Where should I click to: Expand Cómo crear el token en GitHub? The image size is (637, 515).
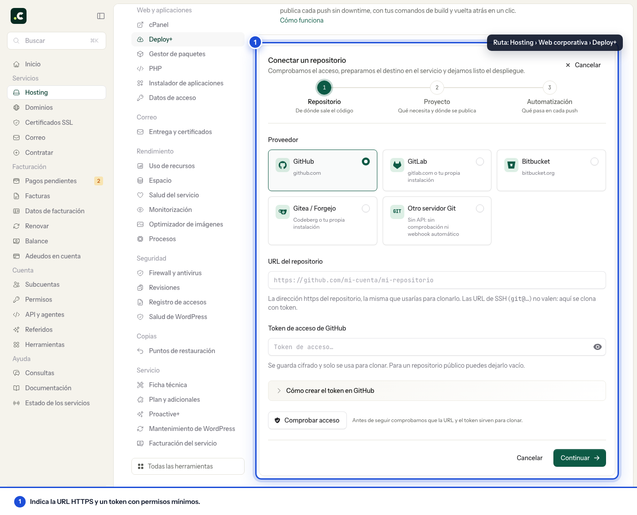coord(437,391)
